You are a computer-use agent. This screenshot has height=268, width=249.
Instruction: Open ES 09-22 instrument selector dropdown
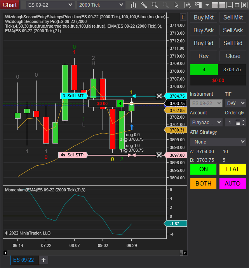coord(50,5)
